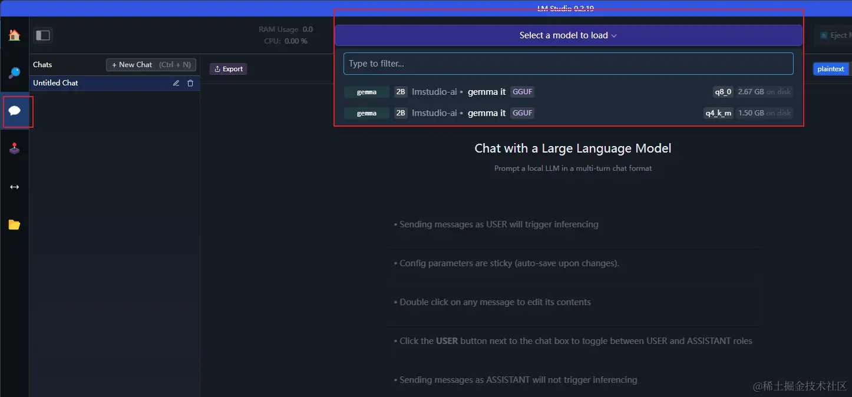Click the New Chat button

151,65
